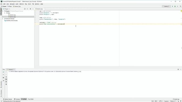The width and height of the screenshot is (182, 102).
Task: Toggle the Structure side tool window tab
Action: (x=1, y=93)
